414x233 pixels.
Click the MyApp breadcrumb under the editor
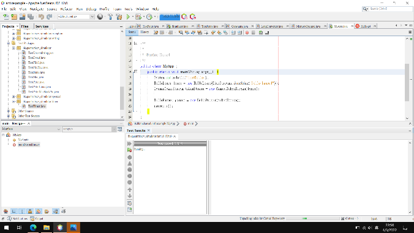coord(154,123)
